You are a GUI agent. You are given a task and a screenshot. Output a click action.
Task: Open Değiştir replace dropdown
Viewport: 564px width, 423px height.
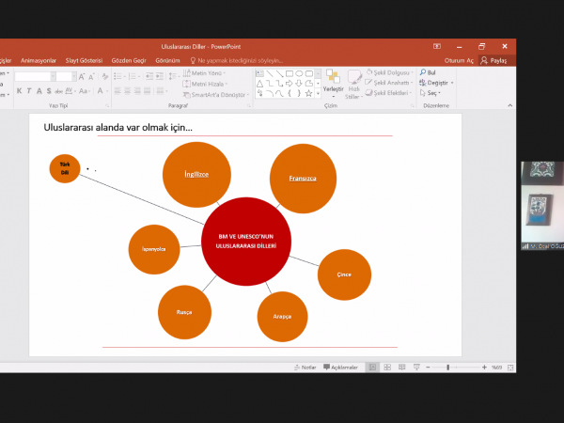coord(436,83)
